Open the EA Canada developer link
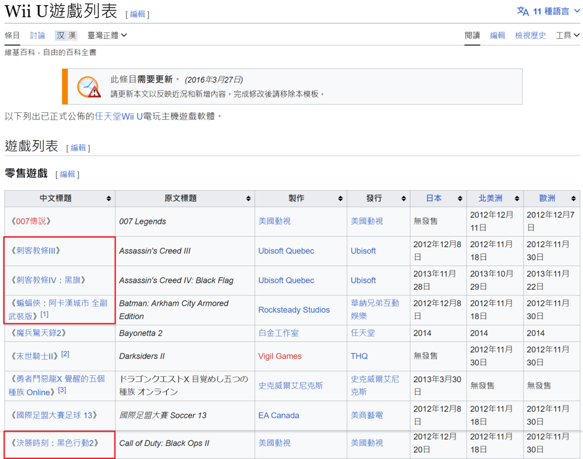Image resolution: width=583 pixels, height=459 pixels. pos(278,415)
